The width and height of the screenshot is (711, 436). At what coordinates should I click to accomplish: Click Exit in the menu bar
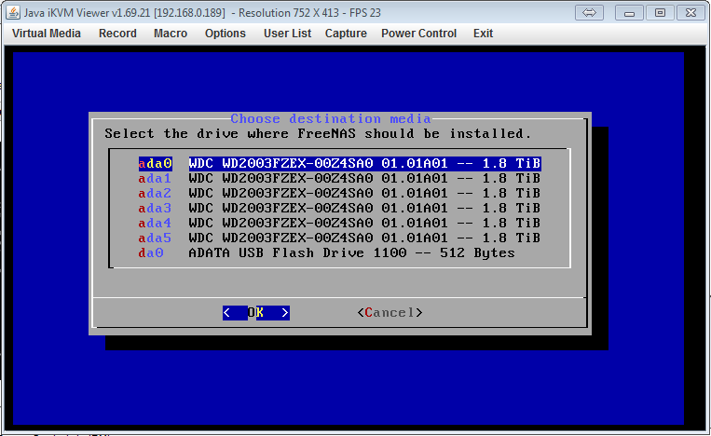[483, 34]
